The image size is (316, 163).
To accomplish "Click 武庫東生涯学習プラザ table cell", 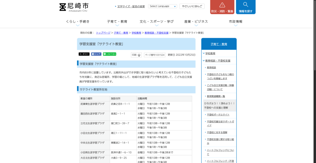I will coord(95,106).
